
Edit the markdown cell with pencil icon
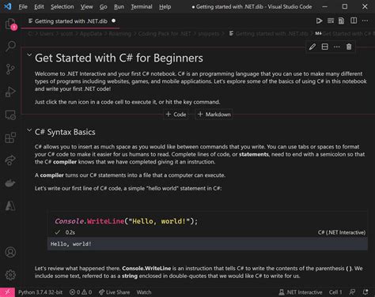coord(312,47)
